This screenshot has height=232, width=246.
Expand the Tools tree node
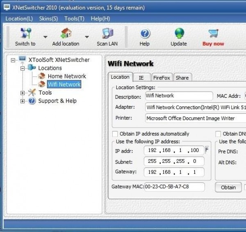[23, 93]
